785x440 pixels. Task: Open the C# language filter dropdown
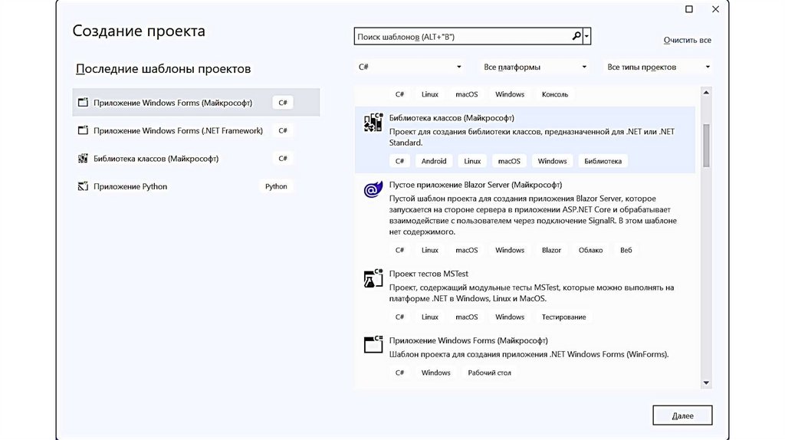(x=409, y=67)
